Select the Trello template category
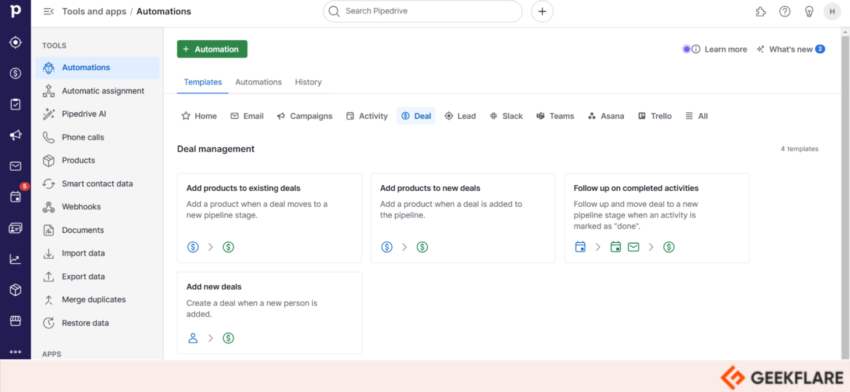 pos(655,116)
